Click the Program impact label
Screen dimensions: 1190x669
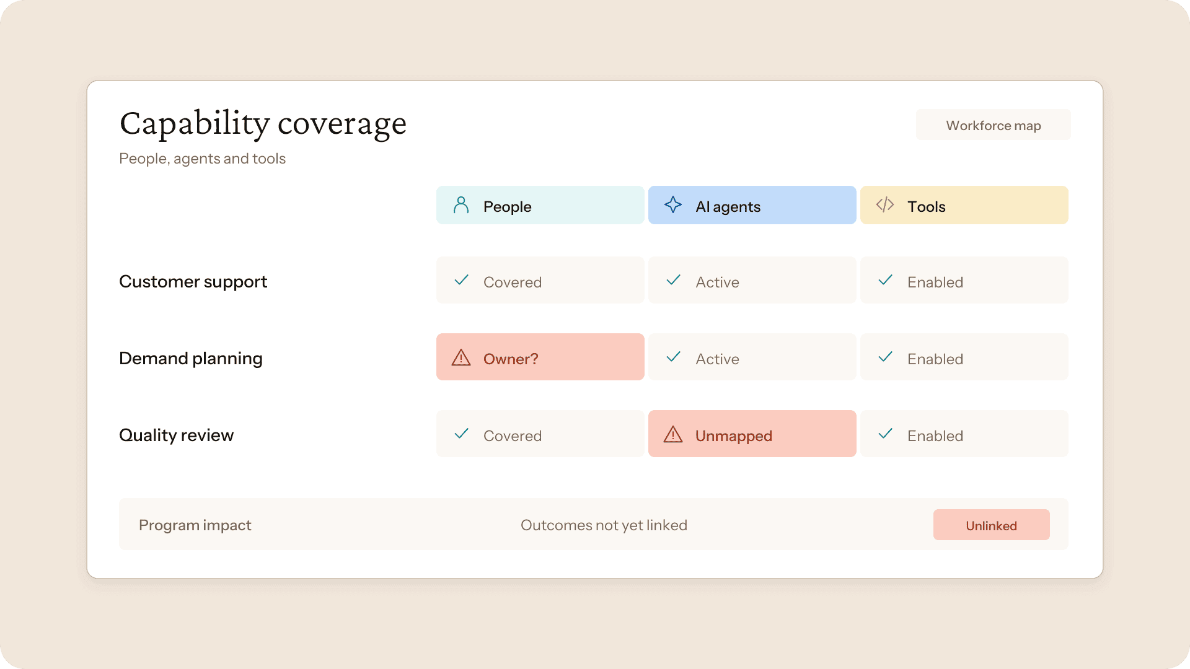195,525
